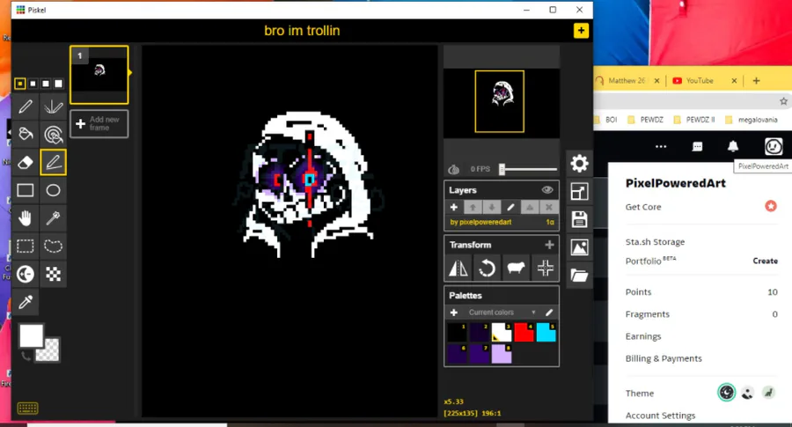Select the Paint bucket tool
This screenshot has width=792, height=427.
tap(26, 135)
